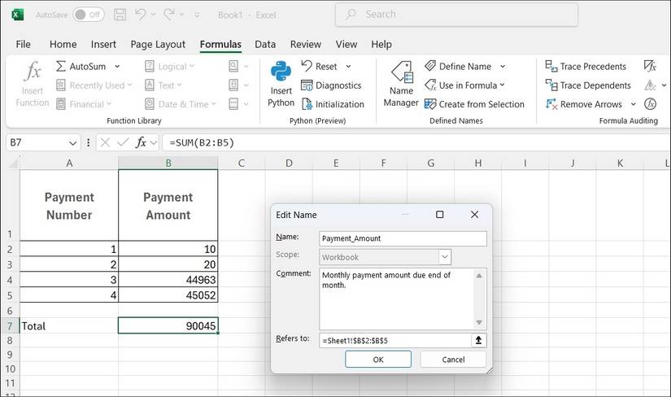Open Logical functions menu
This screenshot has width=671, height=397.
[169, 67]
